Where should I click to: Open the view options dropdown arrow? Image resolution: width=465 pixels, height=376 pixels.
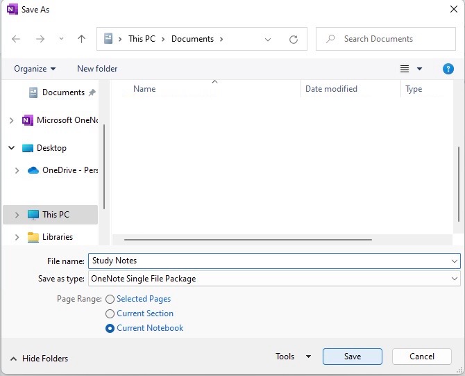click(419, 69)
